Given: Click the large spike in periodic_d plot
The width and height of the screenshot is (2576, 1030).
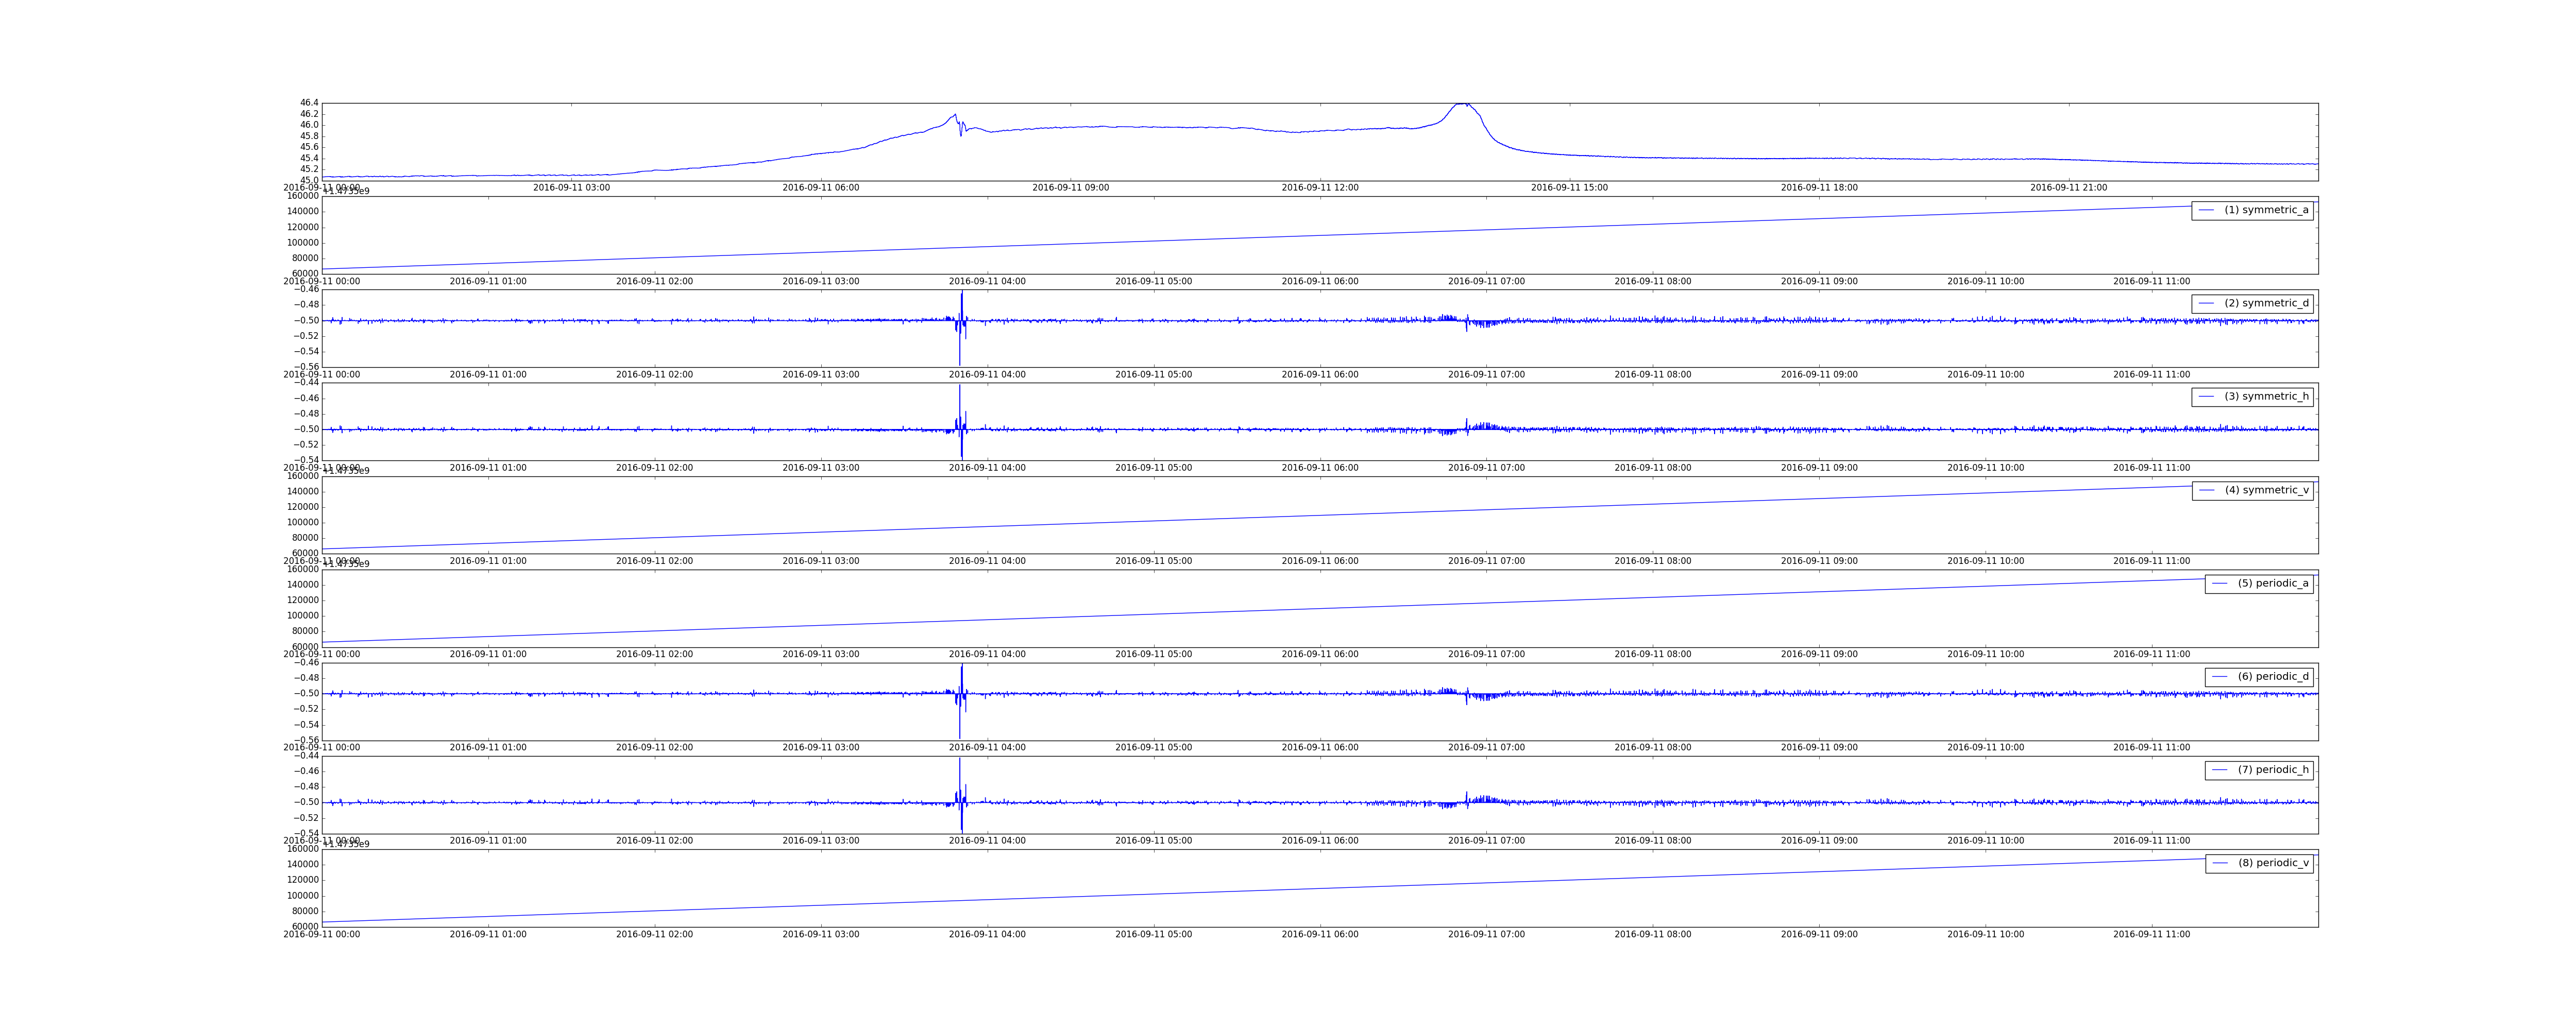Looking at the screenshot, I should tap(961, 673).
